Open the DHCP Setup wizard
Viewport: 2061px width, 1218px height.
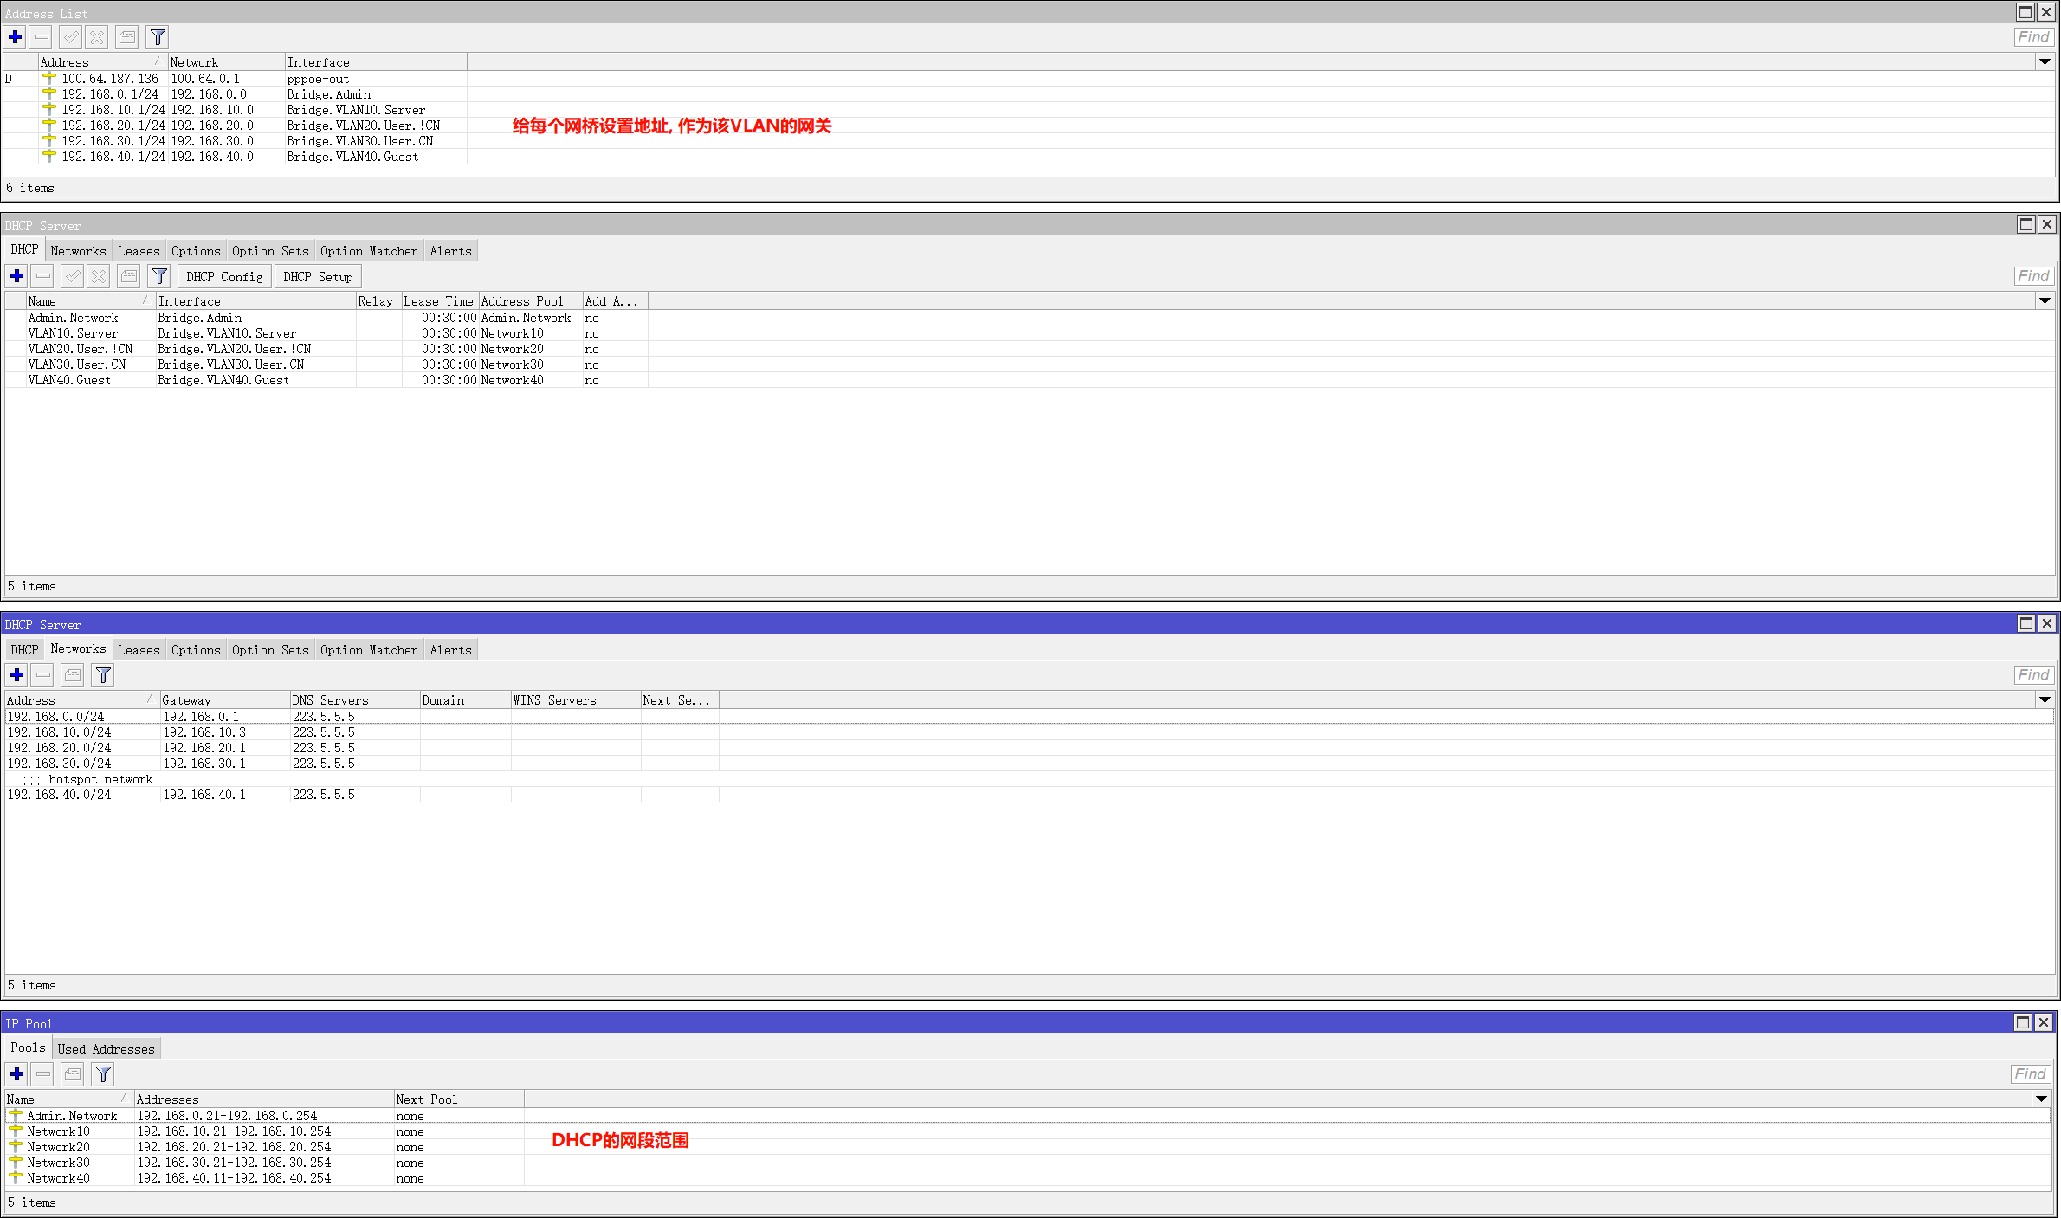(318, 277)
